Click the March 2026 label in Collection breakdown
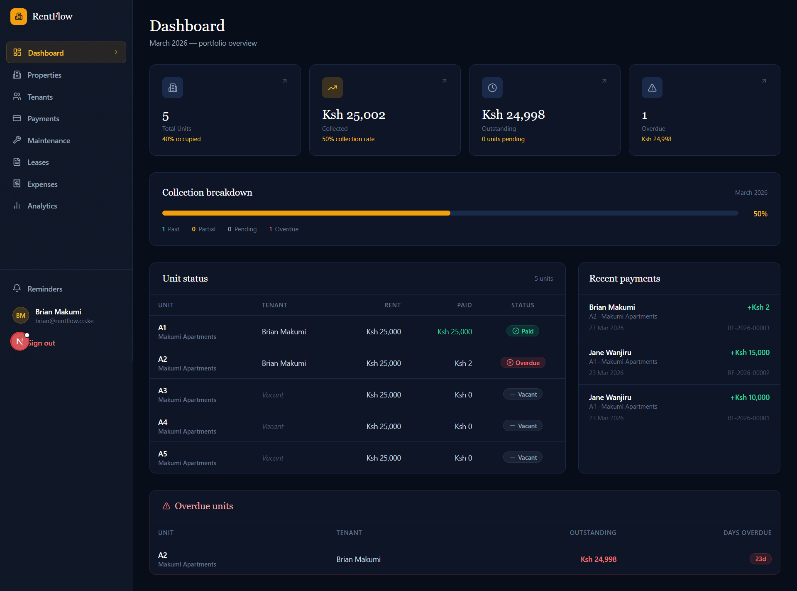Screen dimensions: 797x591 [x=751, y=192]
